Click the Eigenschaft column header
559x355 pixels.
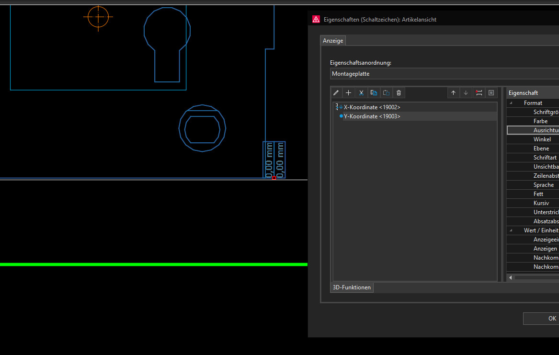[533, 92]
